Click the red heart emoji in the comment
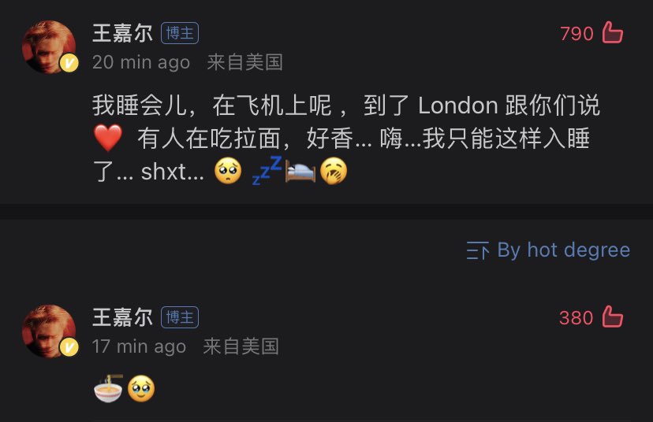 [x=108, y=138]
